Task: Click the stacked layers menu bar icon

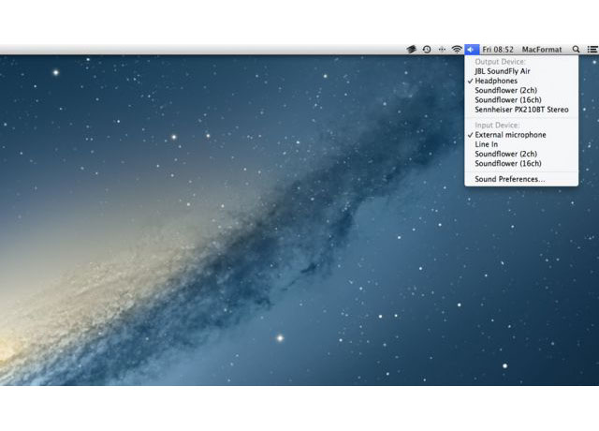Action: 411,50
